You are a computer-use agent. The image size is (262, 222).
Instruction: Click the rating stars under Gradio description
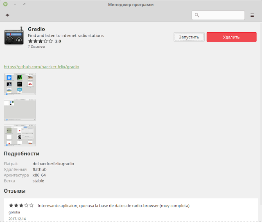click(41, 41)
